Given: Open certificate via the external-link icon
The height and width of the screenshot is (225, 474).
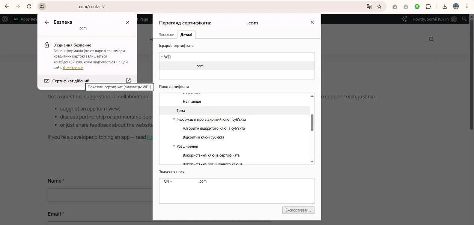Looking at the screenshot, I should pyautogui.click(x=128, y=81).
